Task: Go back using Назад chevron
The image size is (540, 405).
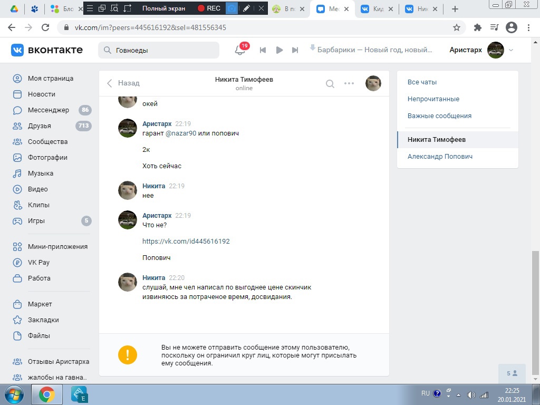Action: [x=123, y=83]
